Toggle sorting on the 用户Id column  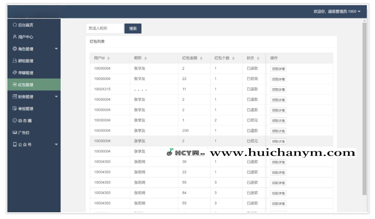coord(109,58)
